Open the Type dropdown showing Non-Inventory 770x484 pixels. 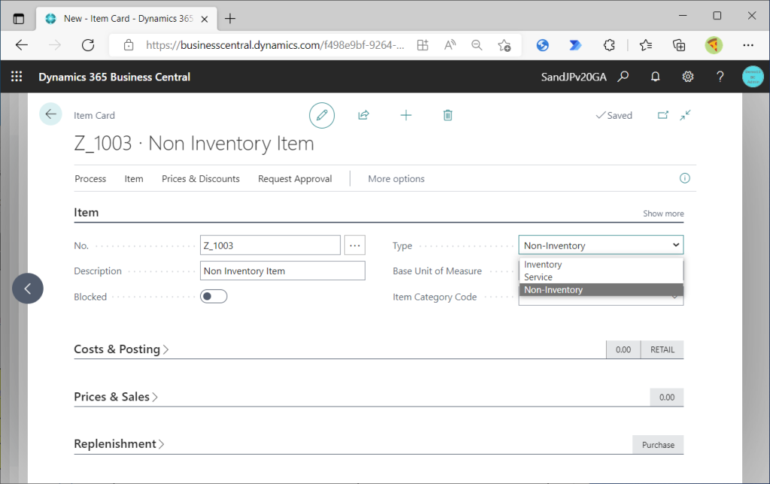[x=601, y=245]
